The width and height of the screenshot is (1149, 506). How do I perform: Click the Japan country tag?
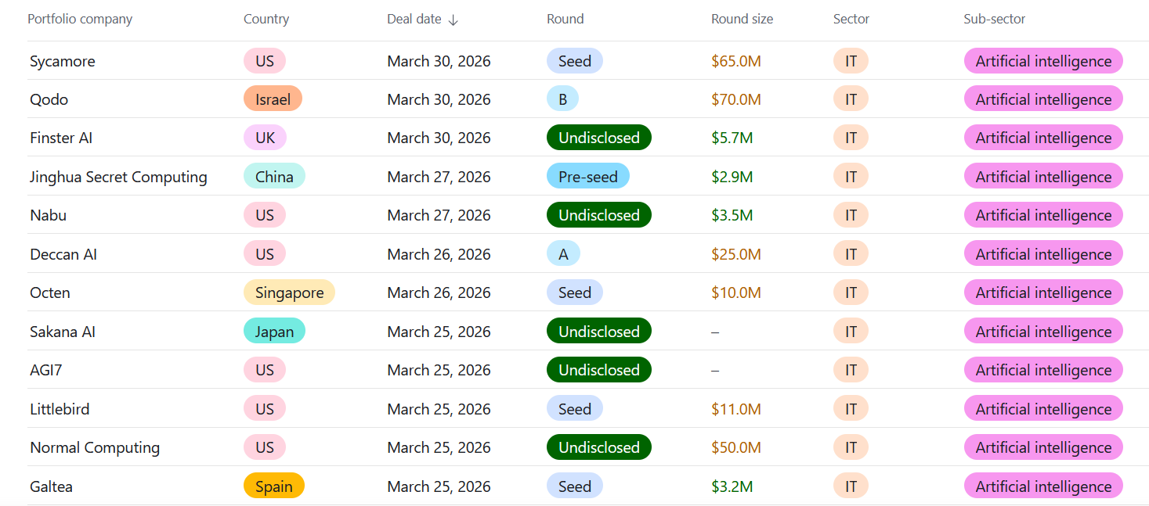tap(274, 332)
